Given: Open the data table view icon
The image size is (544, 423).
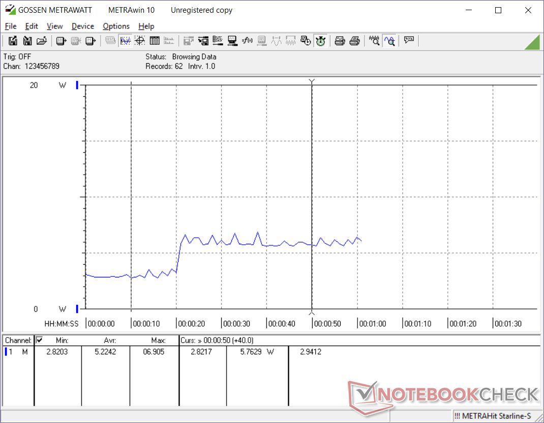Looking at the screenshot, I should coord(155,41).
